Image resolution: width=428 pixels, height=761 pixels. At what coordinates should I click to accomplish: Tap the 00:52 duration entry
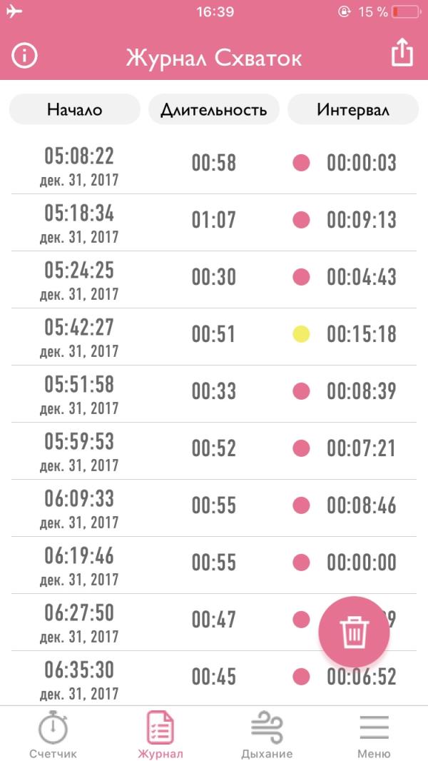click(x=213, y=448)
